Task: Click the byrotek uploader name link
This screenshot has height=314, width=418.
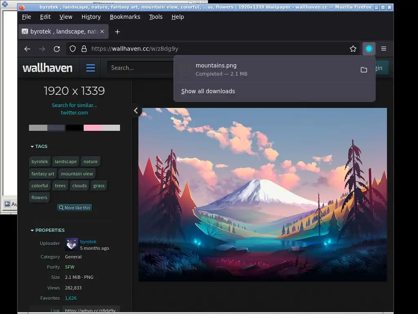Action: [88, 241]
